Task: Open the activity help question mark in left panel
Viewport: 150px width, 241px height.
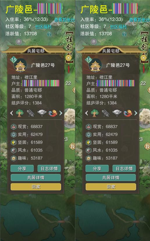Action: (49, 34)
